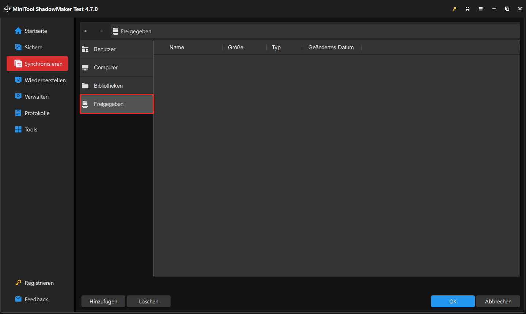Open support via the headset icon
Viewport: 526px width, 314px height.
tap(468, 9)
